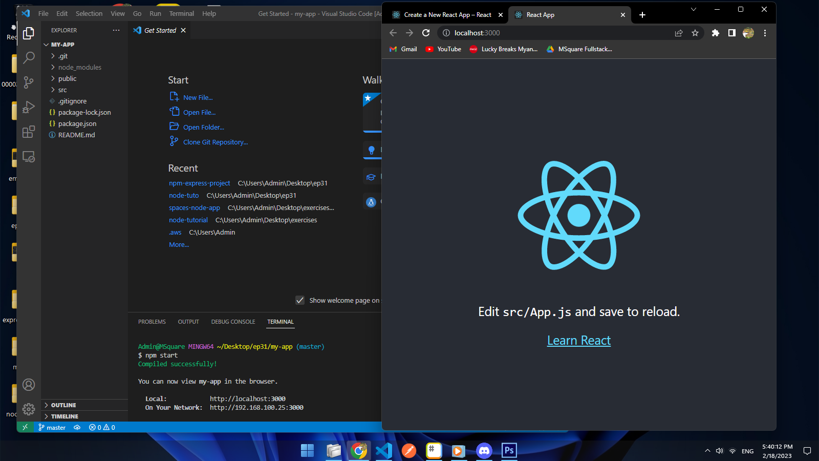Switch to the PROBLEMS panel tab
This screenshot has height=461, width=819.
pos(152,322)
